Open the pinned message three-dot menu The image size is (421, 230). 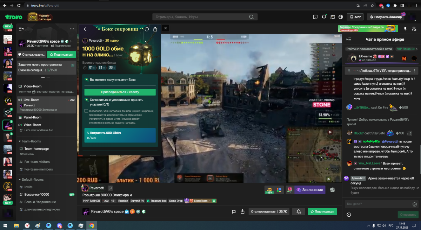tap(414, 71)
